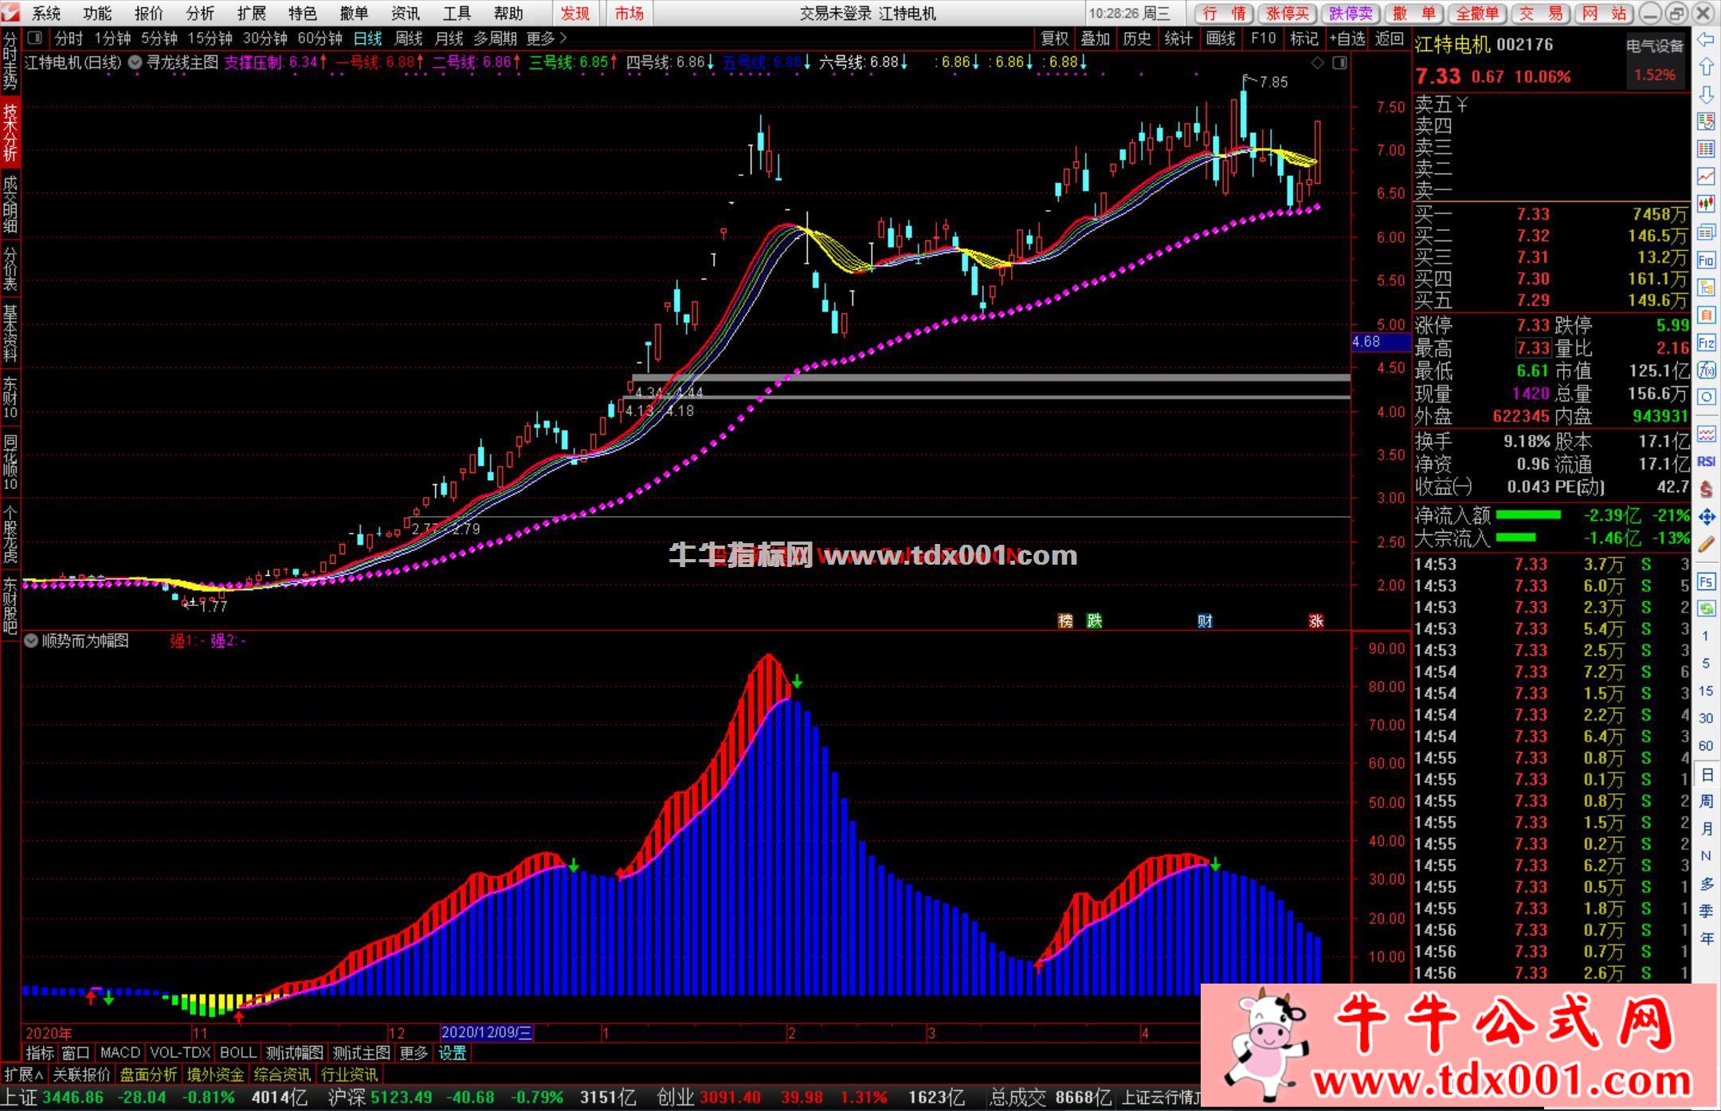Expand the 扩展 panel at the bottom
The image size is (1721, 1111).
pos(24,1074)
